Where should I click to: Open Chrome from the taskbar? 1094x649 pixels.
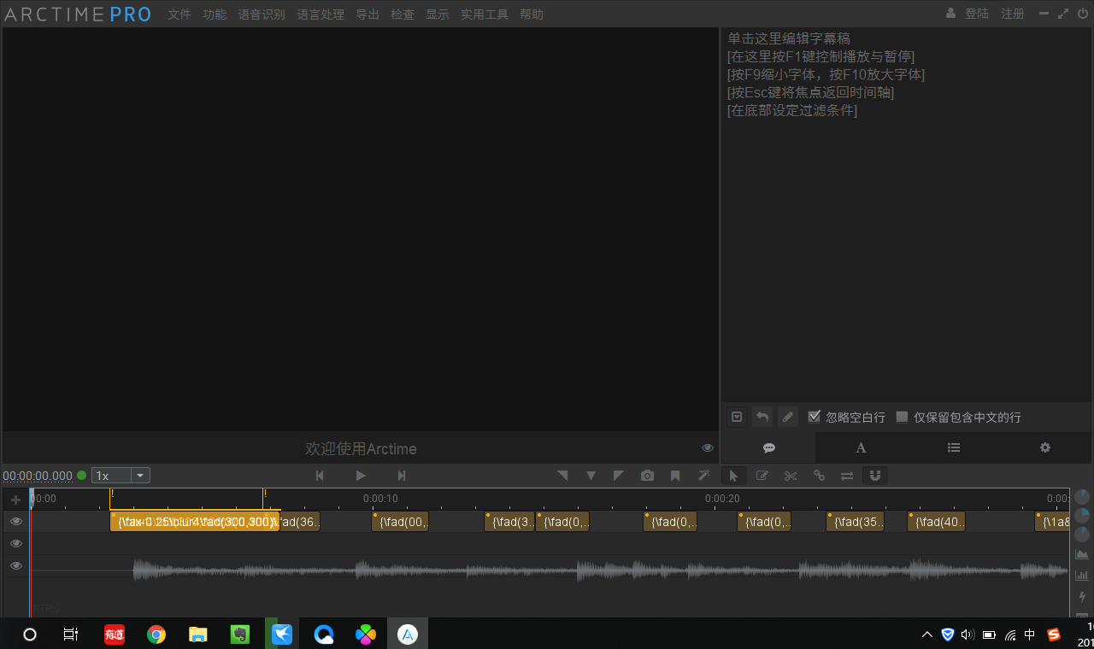tap(156, 634)
